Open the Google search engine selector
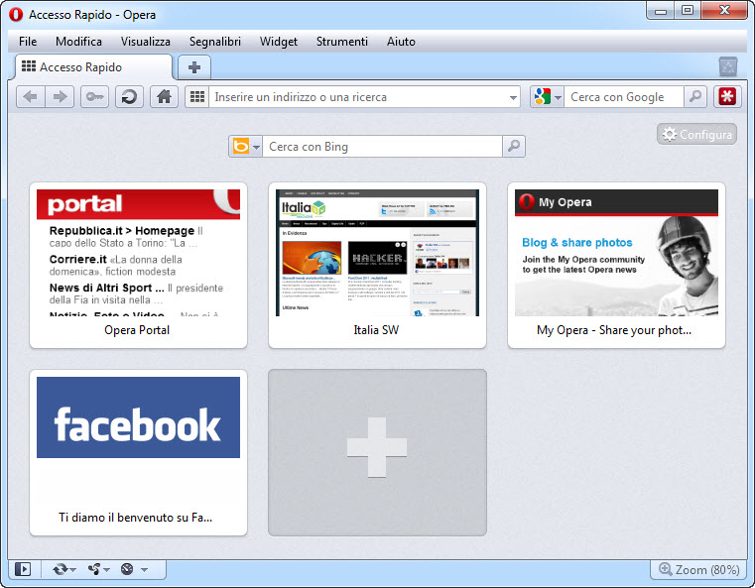The height and width of the screenshot is (588, 755). coord(547,97)
